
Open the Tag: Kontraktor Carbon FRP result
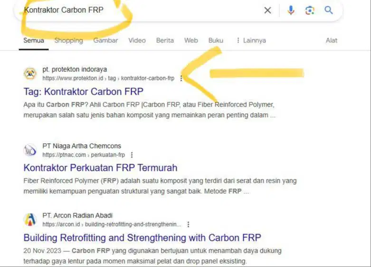point(83,92)
